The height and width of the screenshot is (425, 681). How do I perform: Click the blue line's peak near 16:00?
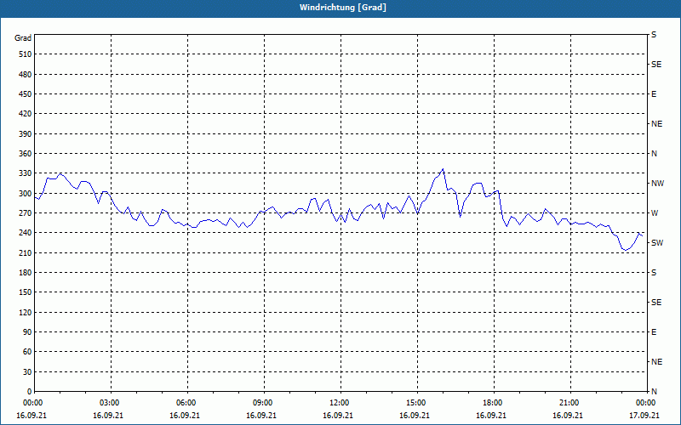pos(443,169)
